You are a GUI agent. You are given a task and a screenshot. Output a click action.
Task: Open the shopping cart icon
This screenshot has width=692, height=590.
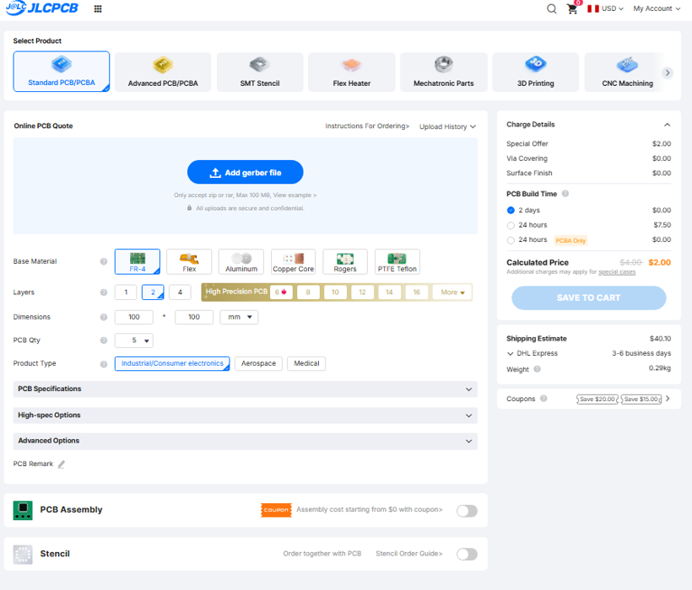coord(572,8)
